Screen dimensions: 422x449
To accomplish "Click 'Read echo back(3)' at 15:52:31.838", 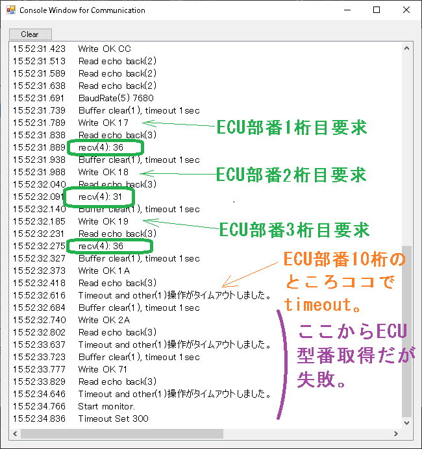I will click(x=118, y=135).
